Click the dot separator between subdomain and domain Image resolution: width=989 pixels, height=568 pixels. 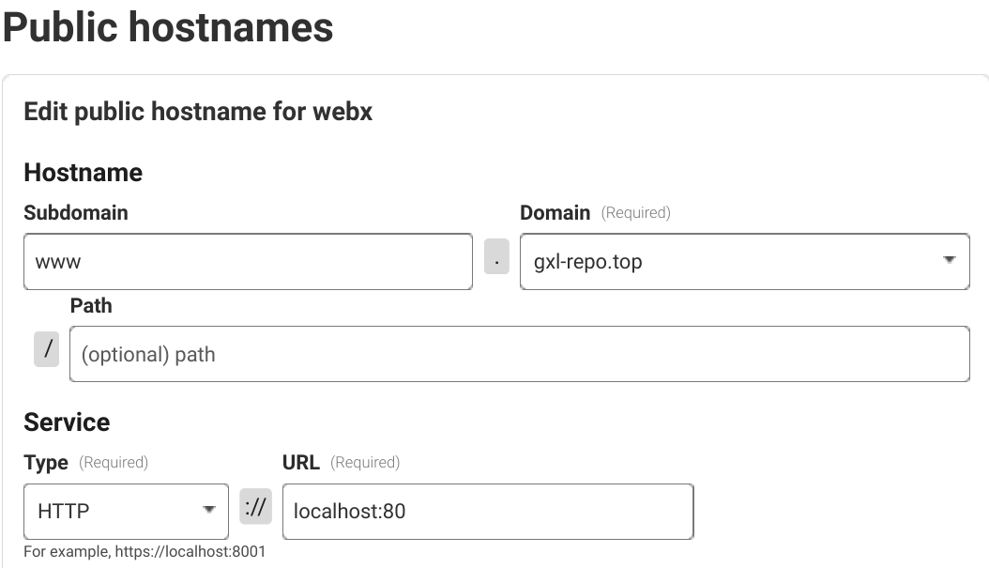coord(496,256)
